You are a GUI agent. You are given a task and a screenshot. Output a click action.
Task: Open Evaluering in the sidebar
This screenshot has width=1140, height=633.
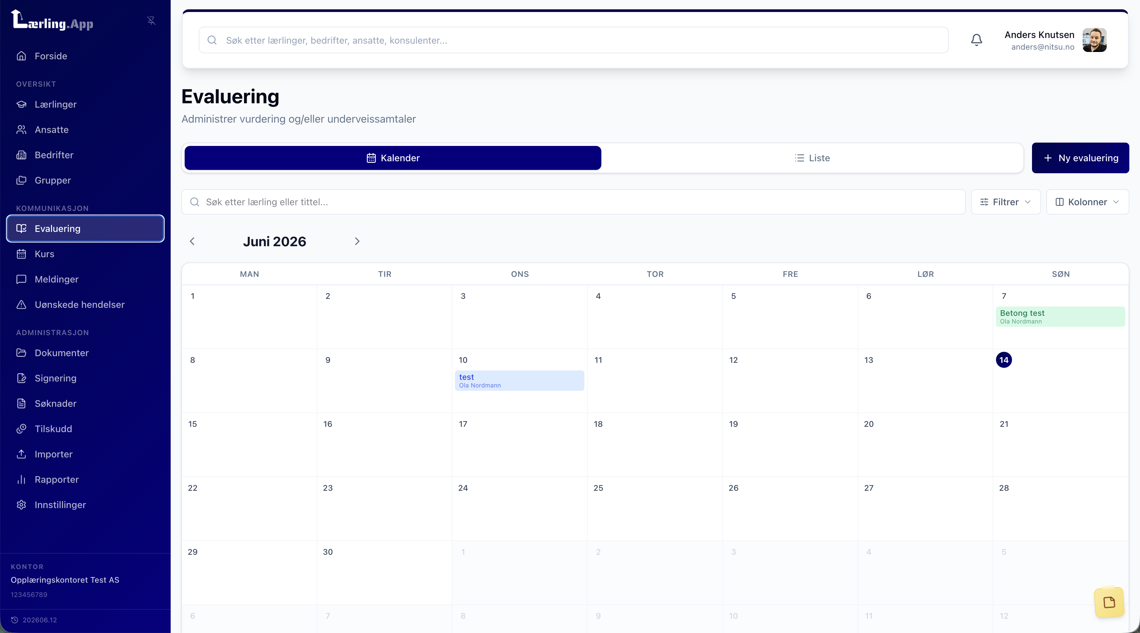tap(85, 229)
